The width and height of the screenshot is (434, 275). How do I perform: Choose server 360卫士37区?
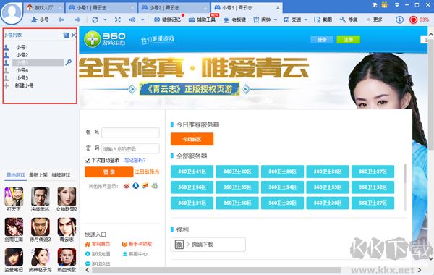coord(373,172)
